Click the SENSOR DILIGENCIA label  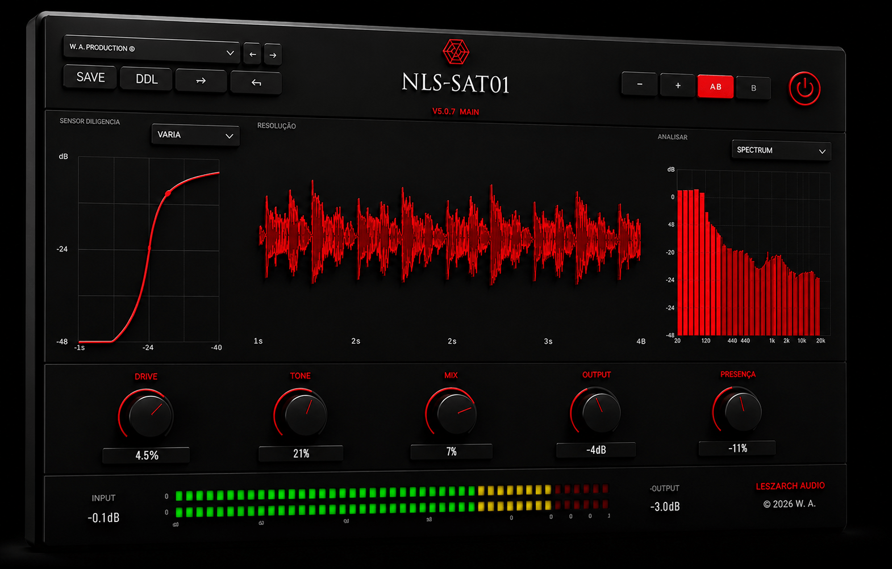click(x=90, y=122)
